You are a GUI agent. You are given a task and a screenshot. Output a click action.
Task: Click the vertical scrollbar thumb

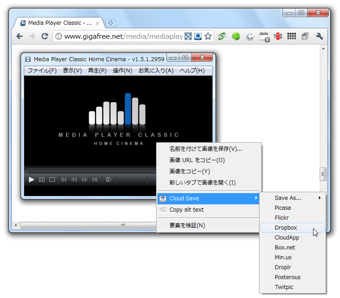(323, 174)
